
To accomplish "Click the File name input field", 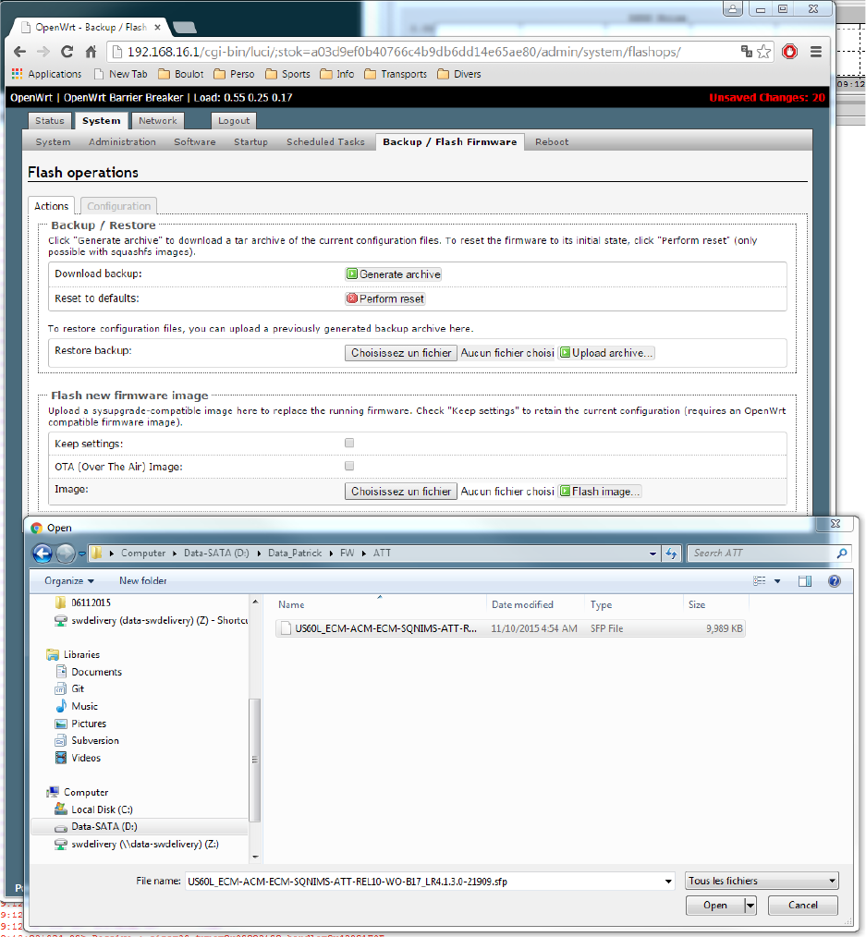I will [x=423, y=882].
